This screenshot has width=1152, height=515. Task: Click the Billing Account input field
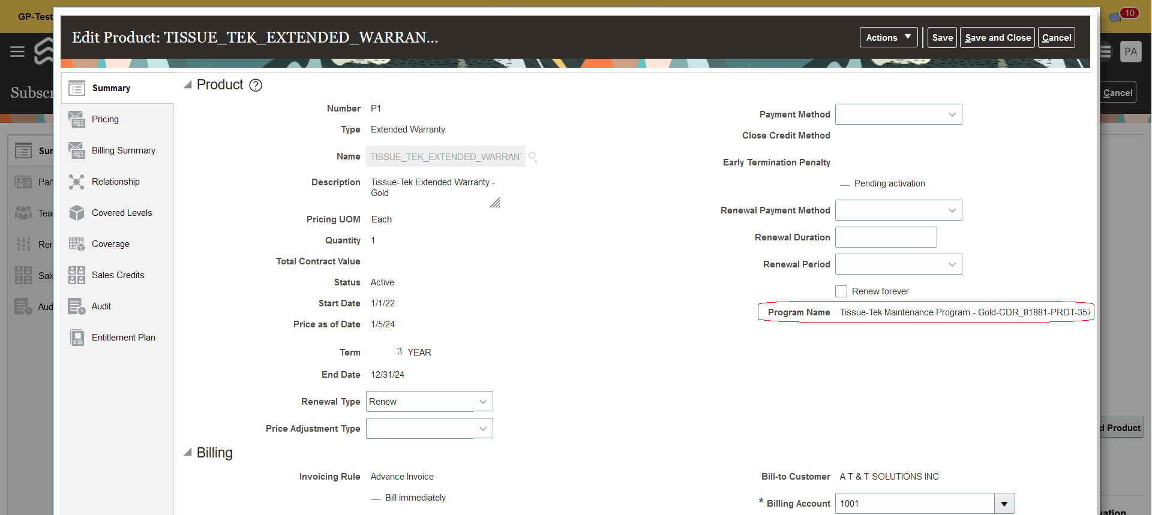click(914, 504)
